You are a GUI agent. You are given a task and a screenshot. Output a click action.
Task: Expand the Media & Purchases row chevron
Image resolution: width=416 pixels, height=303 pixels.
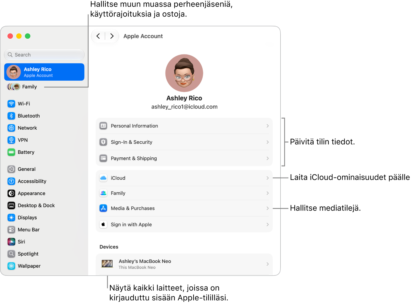pos(268,208)
